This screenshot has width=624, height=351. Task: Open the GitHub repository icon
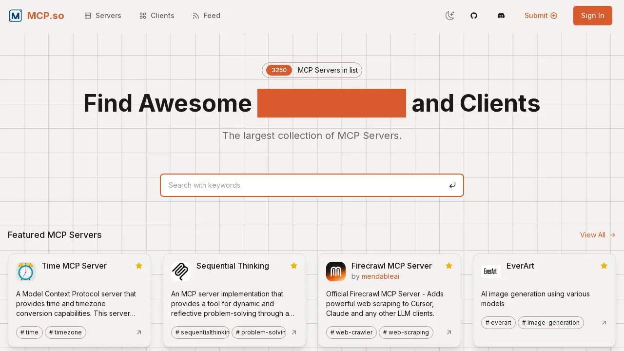[474, 16]
